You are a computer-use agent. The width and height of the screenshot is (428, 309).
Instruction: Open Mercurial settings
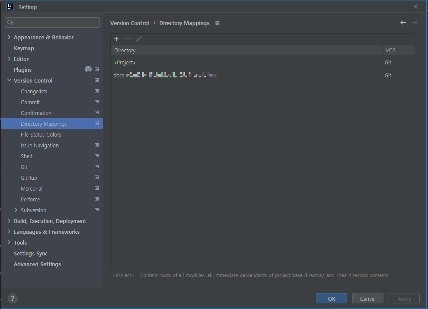[32, 188]
